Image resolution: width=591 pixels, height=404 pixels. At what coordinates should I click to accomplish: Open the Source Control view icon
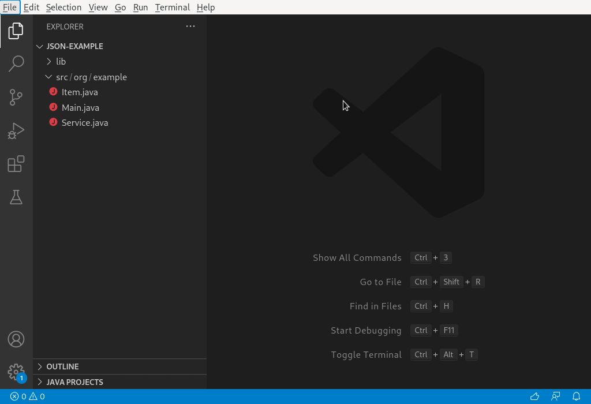click(x=16, y=97)
